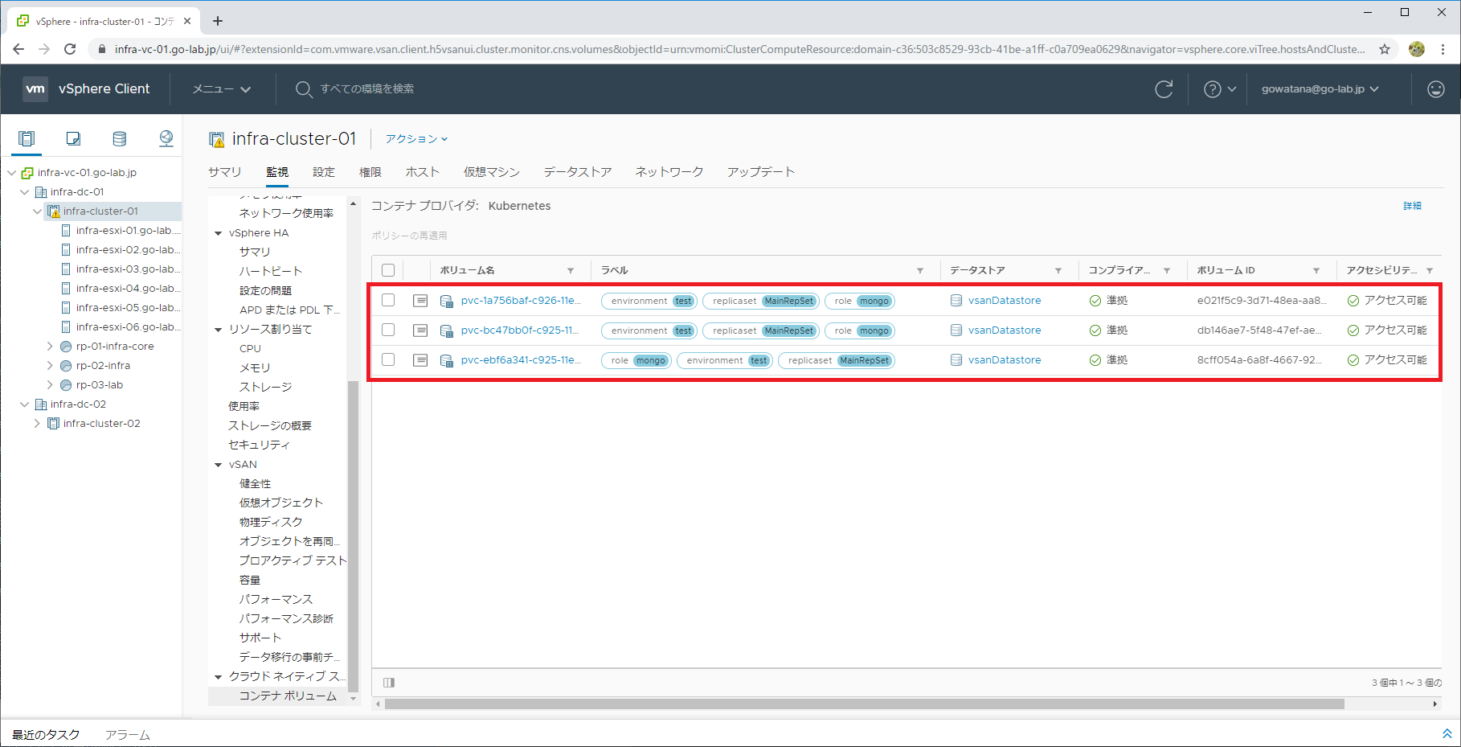Open the VMs and Templates navigator icon

click(x=73, y=138)
